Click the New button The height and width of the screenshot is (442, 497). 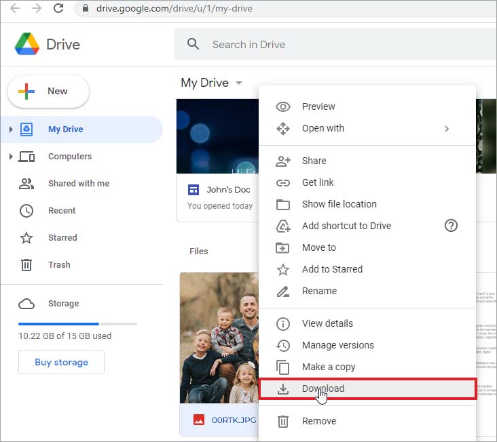[48, 91]
